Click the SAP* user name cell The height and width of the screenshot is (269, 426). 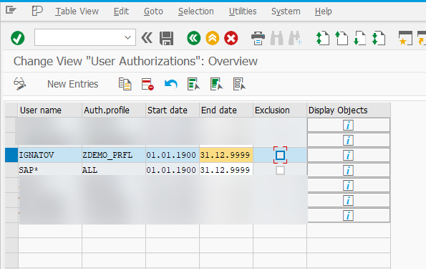(49, 171)
